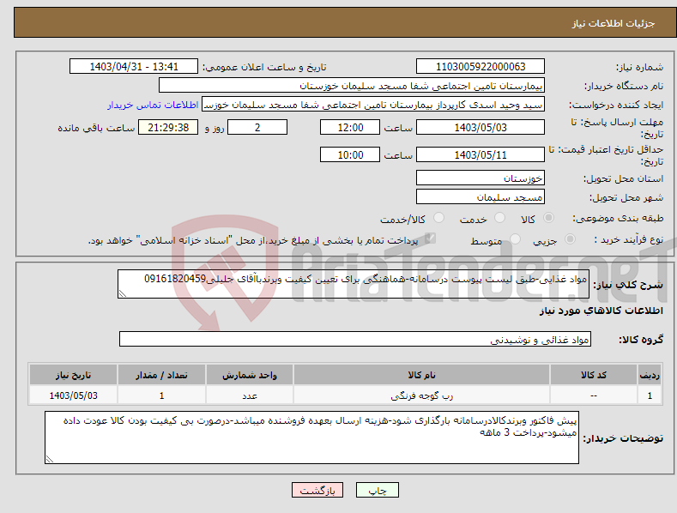The image size is (677, 513).
Task: Click the price validity time 10:00 field
Action: point(350,154)
